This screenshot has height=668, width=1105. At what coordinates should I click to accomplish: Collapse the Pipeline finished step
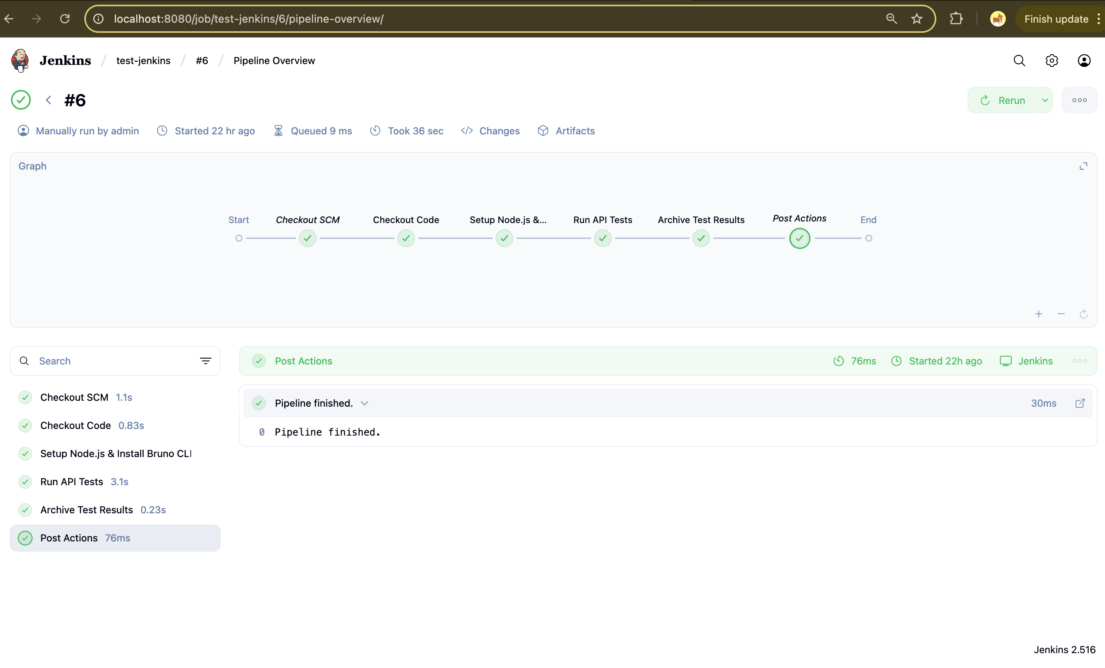[x=364, y=403]
